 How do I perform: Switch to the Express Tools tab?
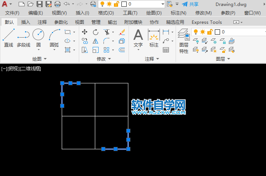[x=207, y=22]
